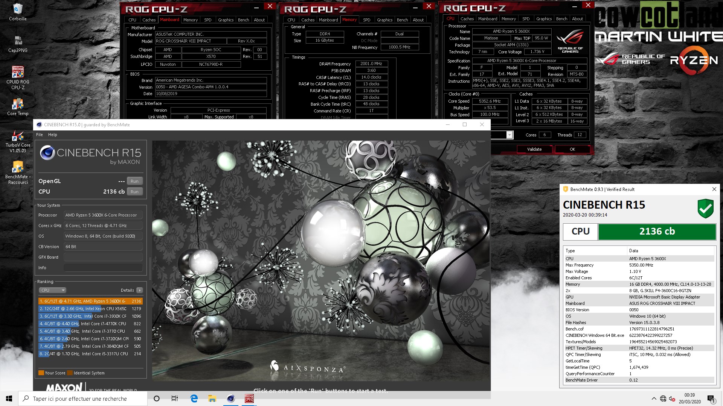Click the Mainboard row in BenchMate table

click(639, 303)
